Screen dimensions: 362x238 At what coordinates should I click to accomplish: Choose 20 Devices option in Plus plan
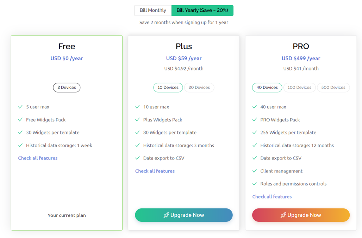[199, 88]
